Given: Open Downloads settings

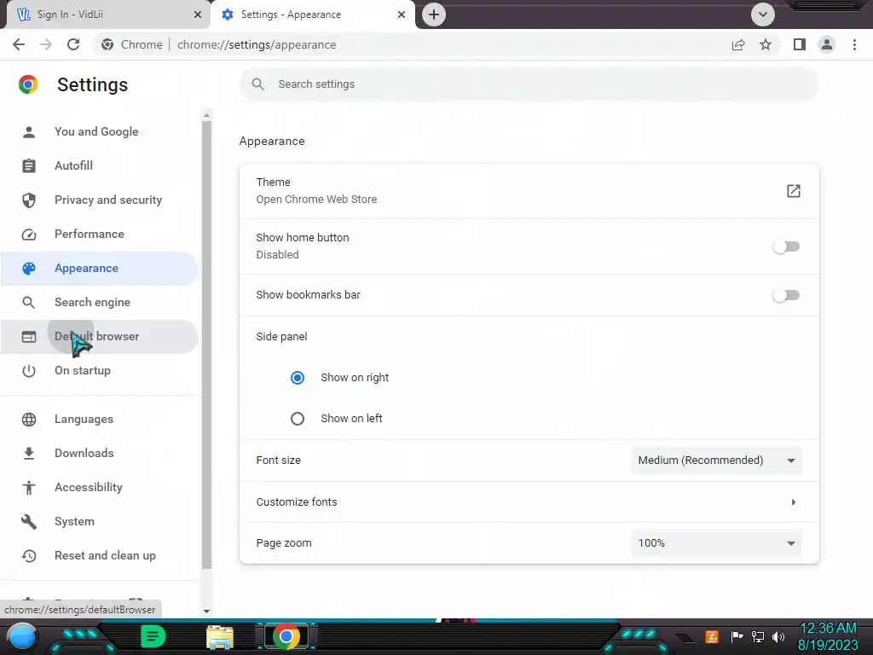Looking at the screenshot, I should click(x=100, y=454).
